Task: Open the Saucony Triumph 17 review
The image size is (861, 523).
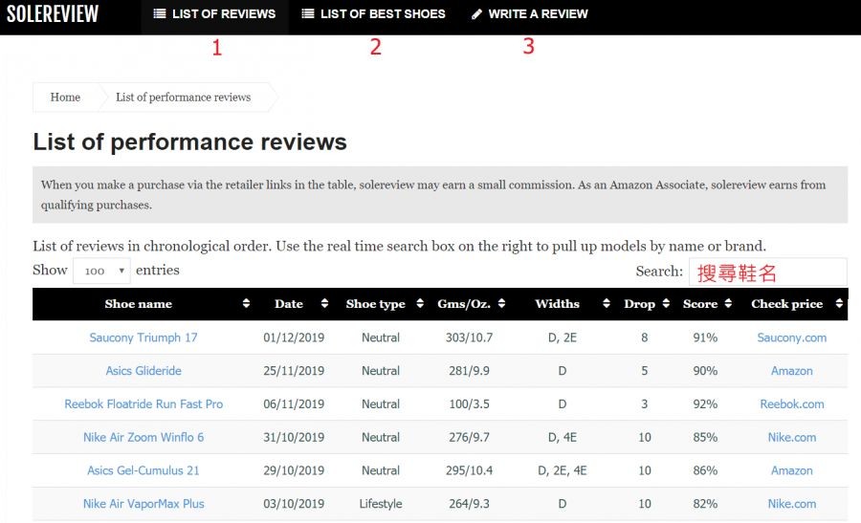Action: (x=143, y=338)
